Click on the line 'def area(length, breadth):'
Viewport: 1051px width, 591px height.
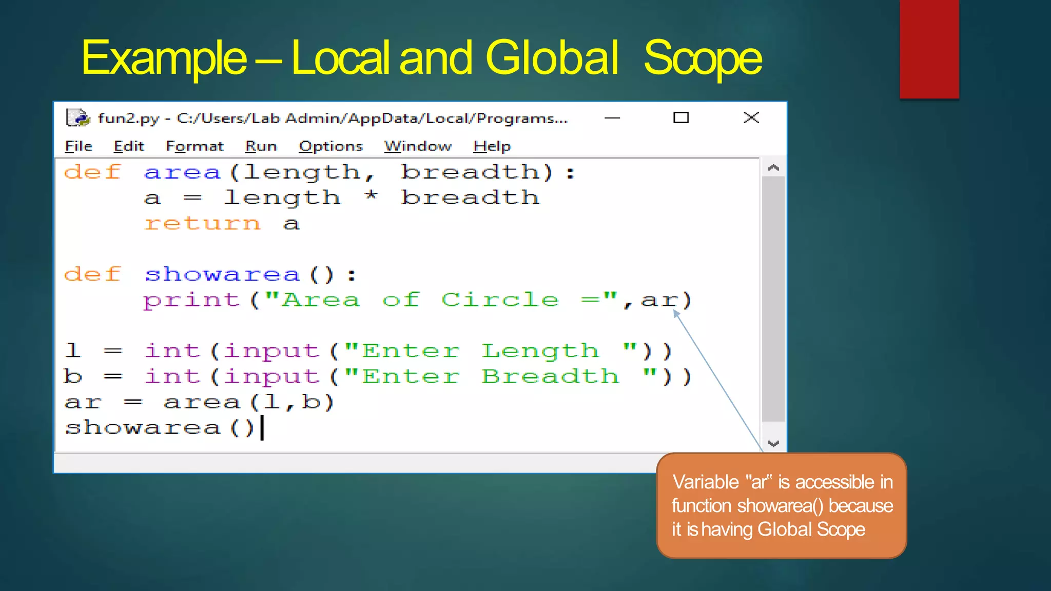[319, 172]
